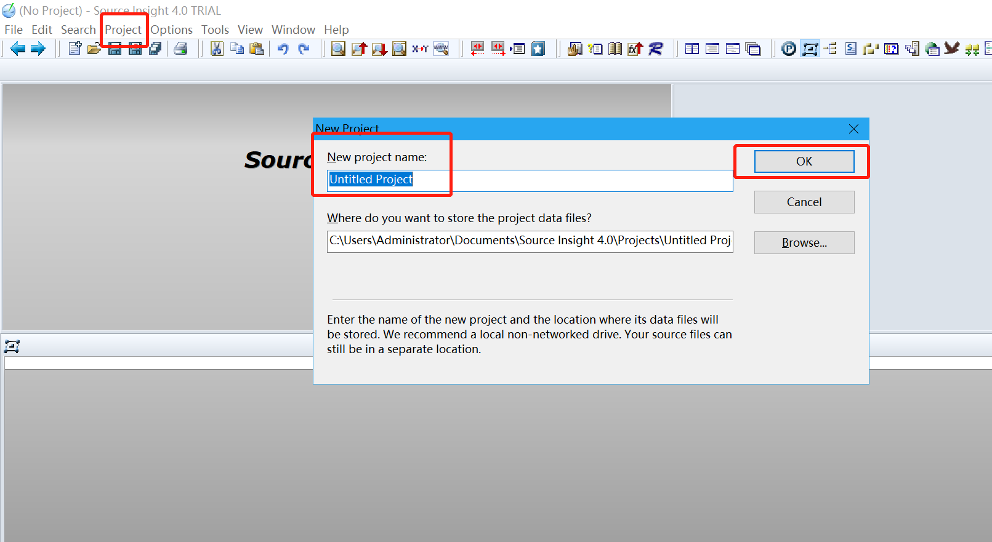Open the Options menu
992x542 pixels.
tap(171, 30)
